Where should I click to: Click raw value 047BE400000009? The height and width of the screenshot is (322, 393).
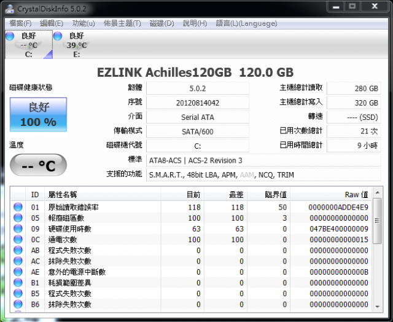click(x=339, y=229)
